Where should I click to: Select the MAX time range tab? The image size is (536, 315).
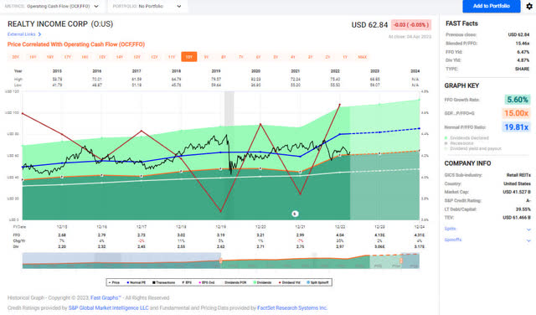point(363,57)
